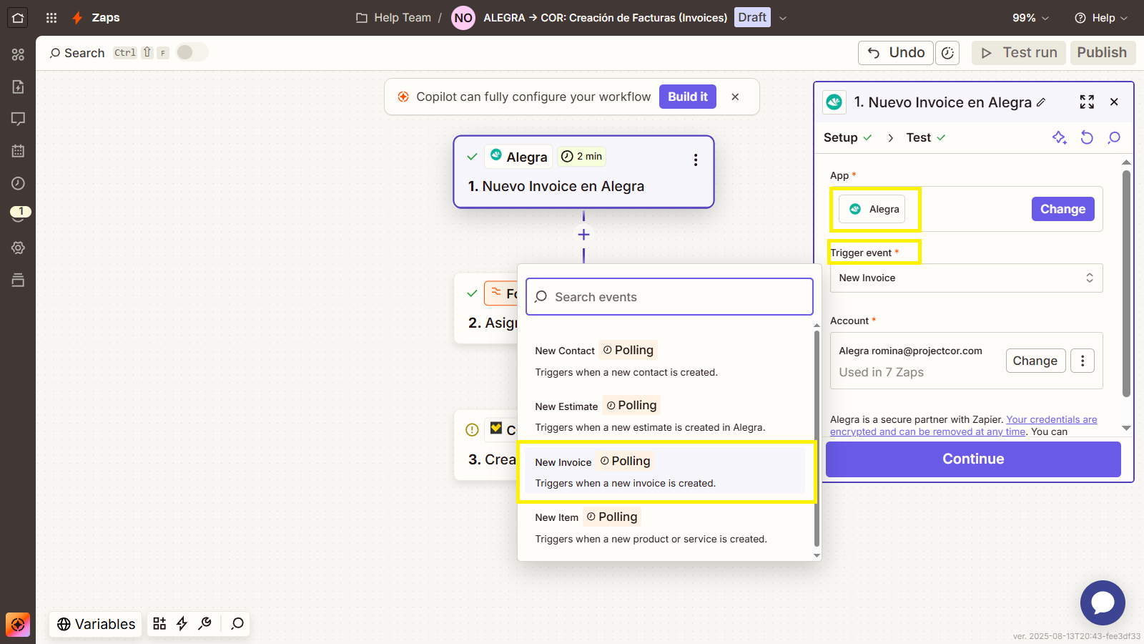This screenshot has width=1144, height=644.
Task: Open the canvas search magnifier icon
Action: [237, 624]
